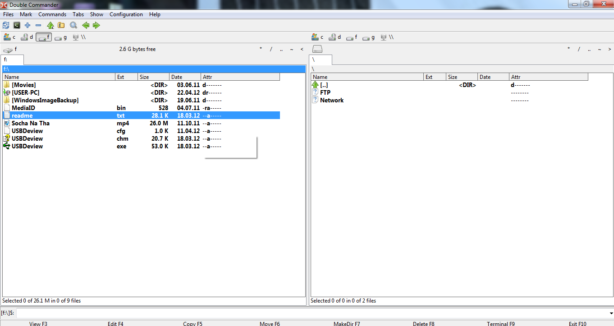This screenshot has width=614, height=326.
Task: Click the zipped folder Pack files icon
Action: (61, 25)
